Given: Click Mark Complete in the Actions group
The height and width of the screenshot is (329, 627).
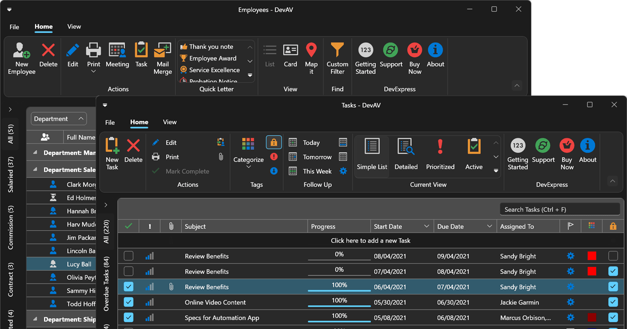Looking at the screenshot, I should tap(187, 171).
